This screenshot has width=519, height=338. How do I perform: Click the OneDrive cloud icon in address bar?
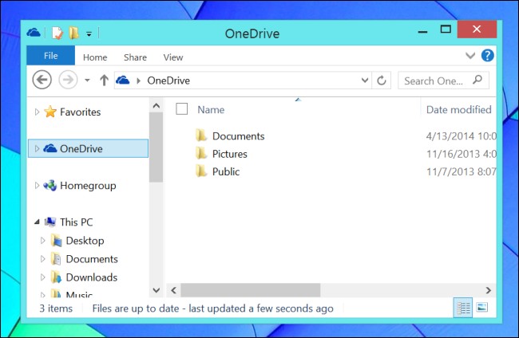click(122, 80)
